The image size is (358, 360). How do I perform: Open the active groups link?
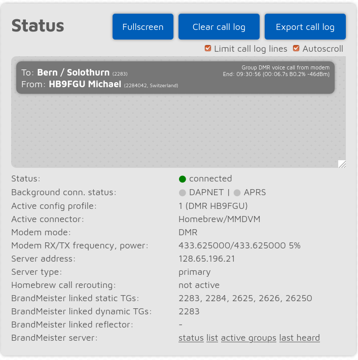[x=248, y=338]
